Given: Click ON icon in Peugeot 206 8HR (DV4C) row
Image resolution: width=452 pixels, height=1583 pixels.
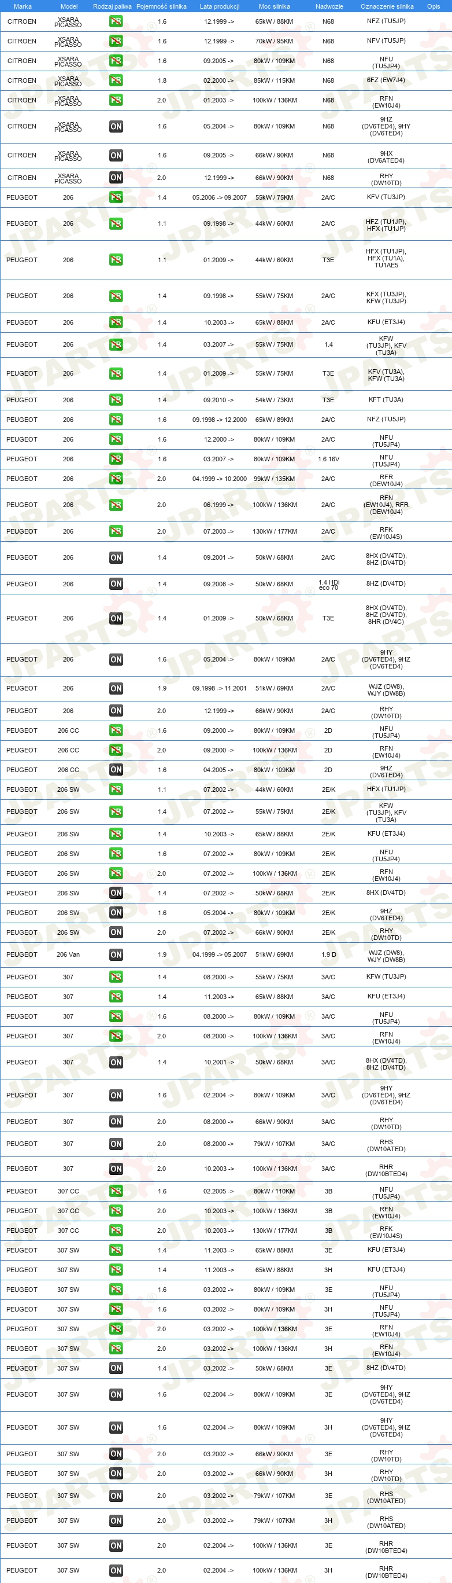Looking at the screenshot, I should pyautogui.click(x=116, y=619).
